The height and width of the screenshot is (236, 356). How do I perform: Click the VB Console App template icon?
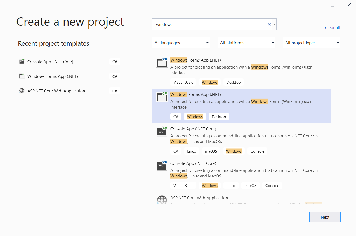pos(162,166)
